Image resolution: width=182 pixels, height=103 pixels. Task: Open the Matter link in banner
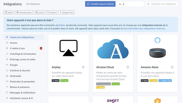click(x=62, y=25)
